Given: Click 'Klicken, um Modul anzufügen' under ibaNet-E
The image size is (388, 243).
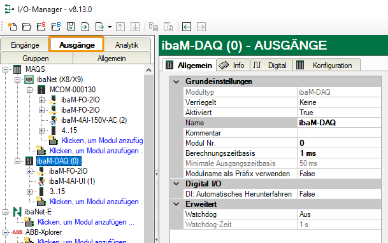Looking at the screenshot, I should [x=86, y=222].
